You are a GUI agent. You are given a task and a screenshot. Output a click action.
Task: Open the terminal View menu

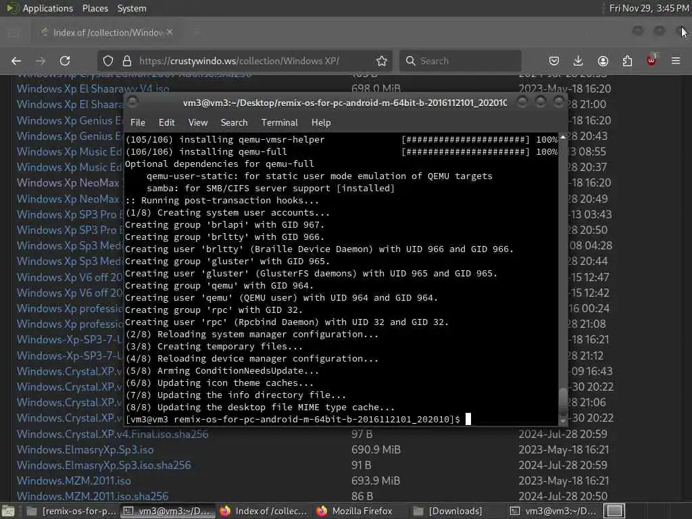[198, 123]
